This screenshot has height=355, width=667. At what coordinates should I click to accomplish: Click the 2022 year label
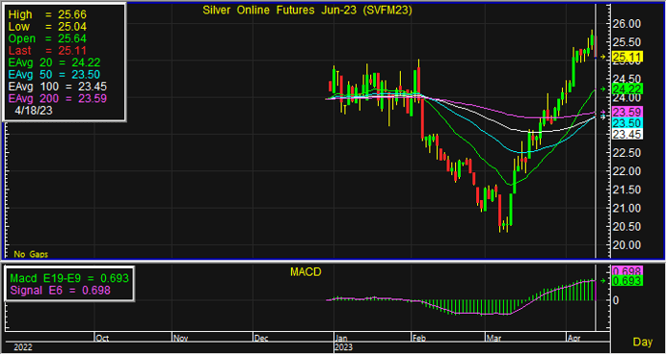(x=23, y=347)
